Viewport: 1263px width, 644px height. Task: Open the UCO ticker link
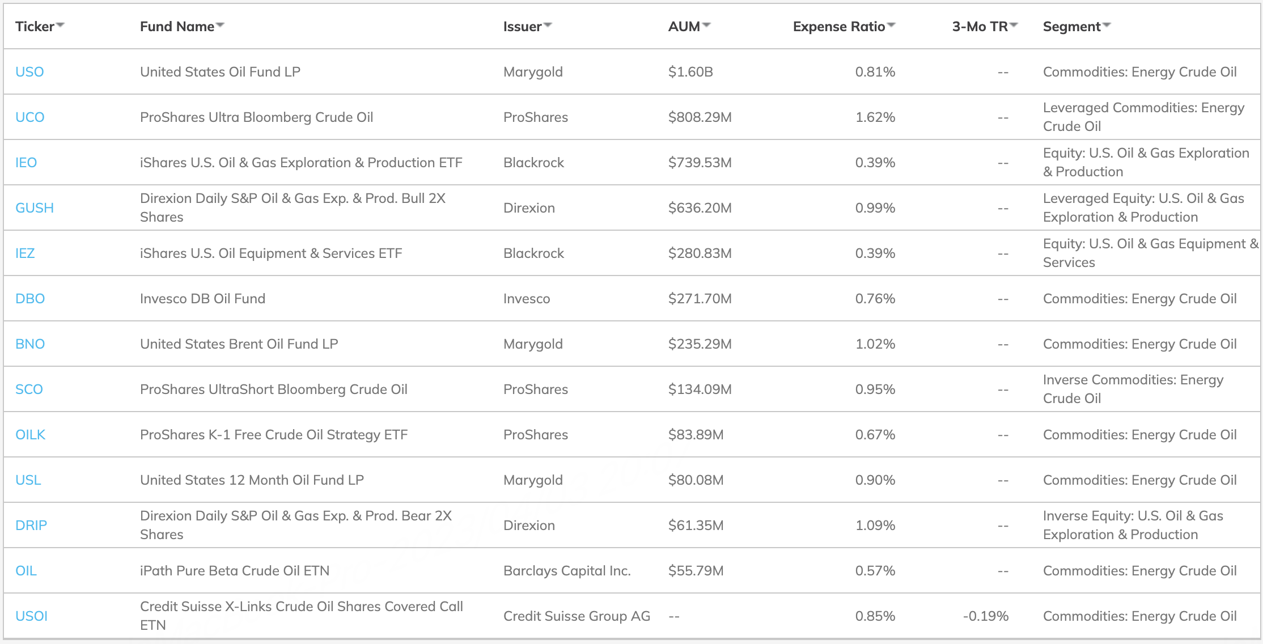click(30, 117)
